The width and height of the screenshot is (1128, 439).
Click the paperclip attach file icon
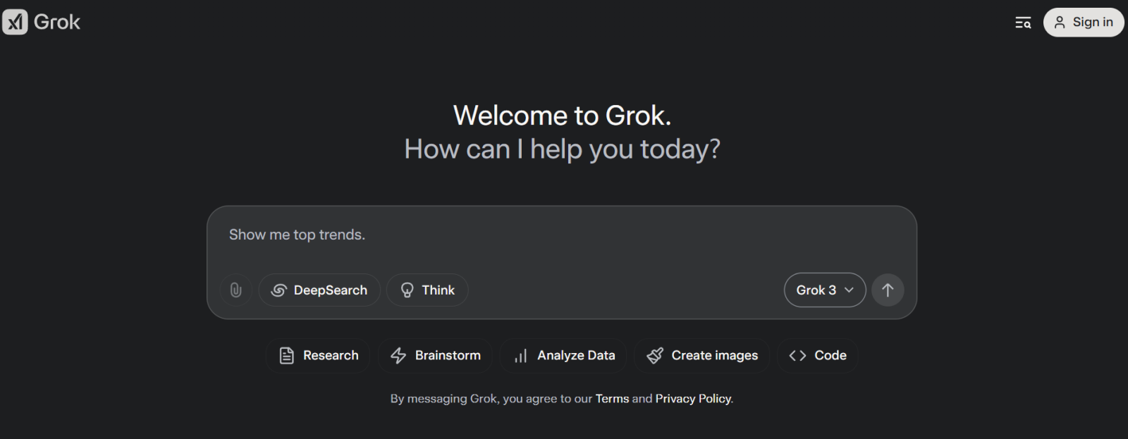[236, 290]
